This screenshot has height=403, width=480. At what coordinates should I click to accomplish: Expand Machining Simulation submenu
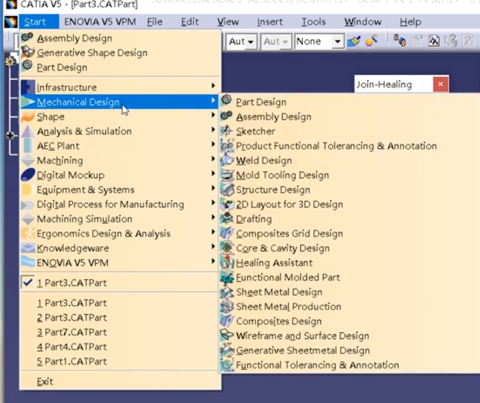click(121, 219)
